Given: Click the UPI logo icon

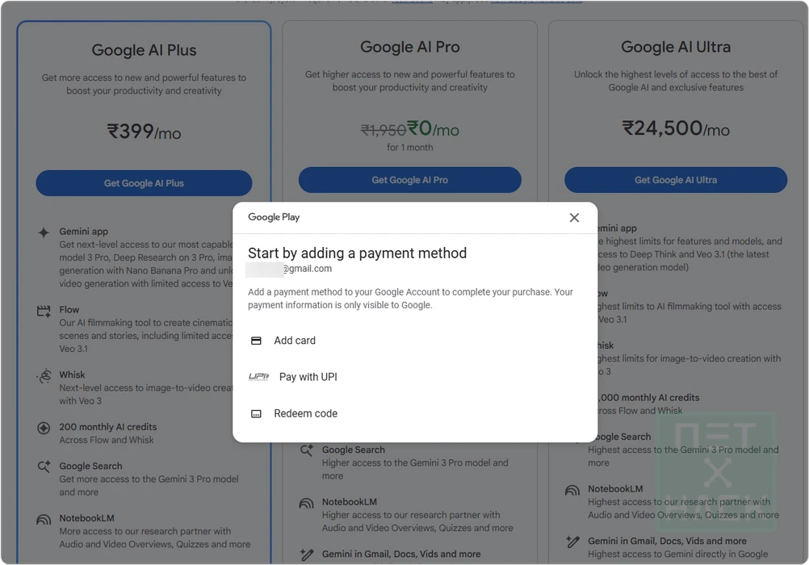Looking at the screenshot, I should point(258,377).
